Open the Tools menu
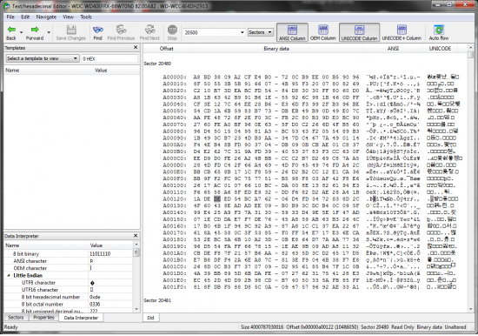 pyautogui.click(x=86, y=17)
